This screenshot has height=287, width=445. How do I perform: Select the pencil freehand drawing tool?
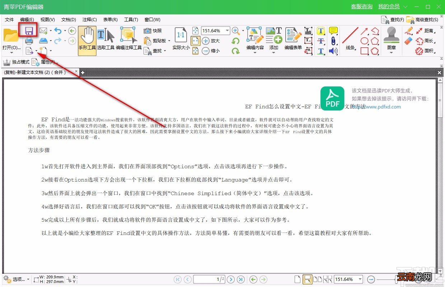(409, 31)
